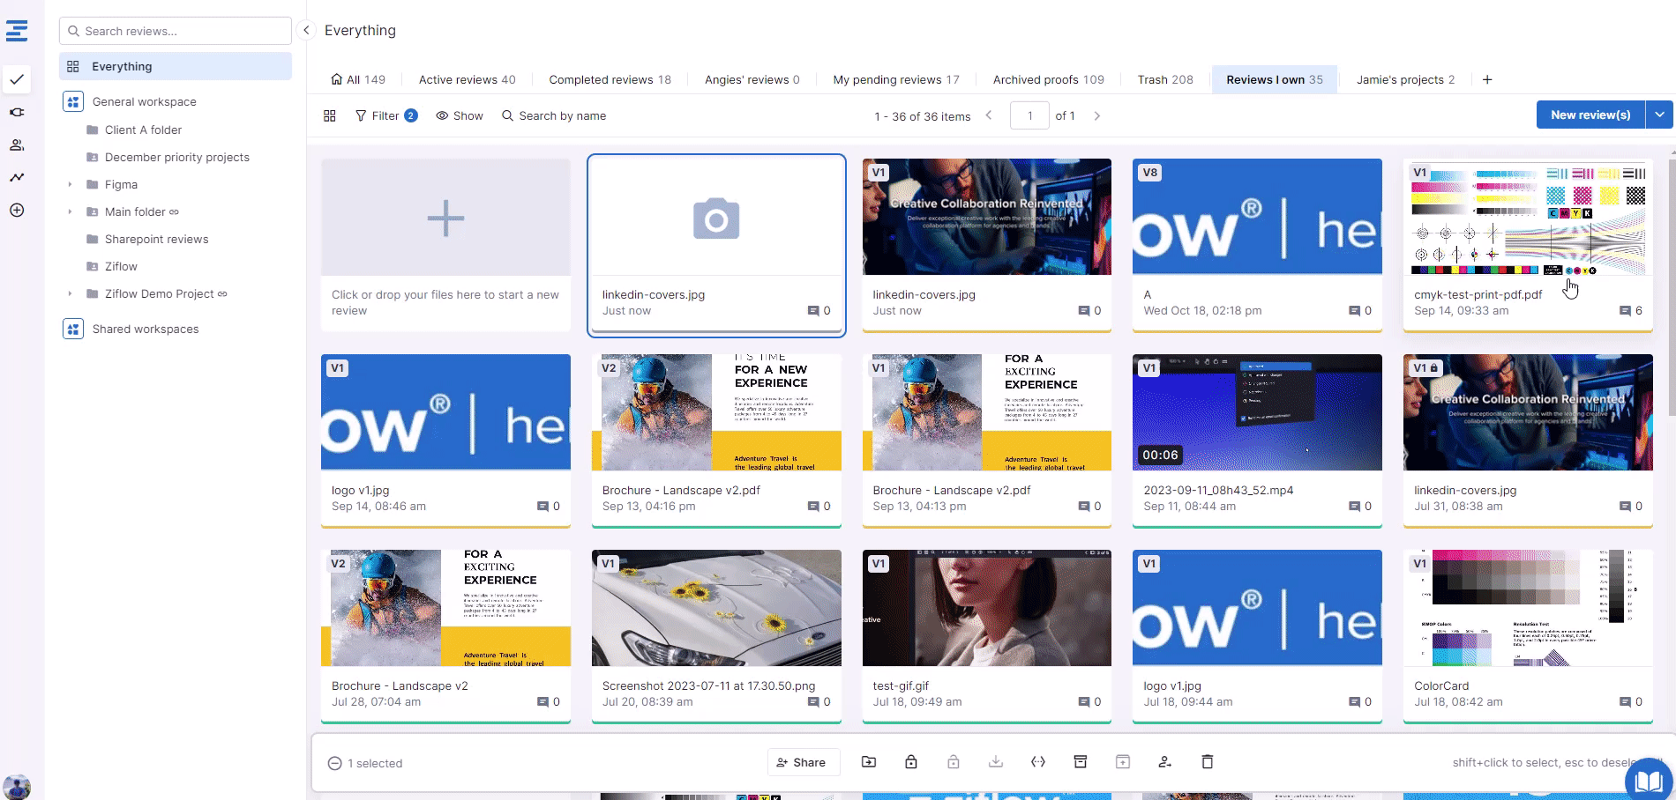Viewport: 1676px width, 800px height.
Task: Expand the Figma folder
Action: (x=71, y=185)
